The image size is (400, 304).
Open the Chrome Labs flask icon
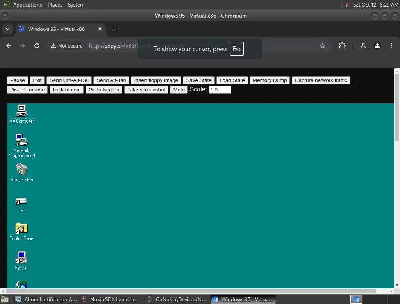[x=363, y=46]
